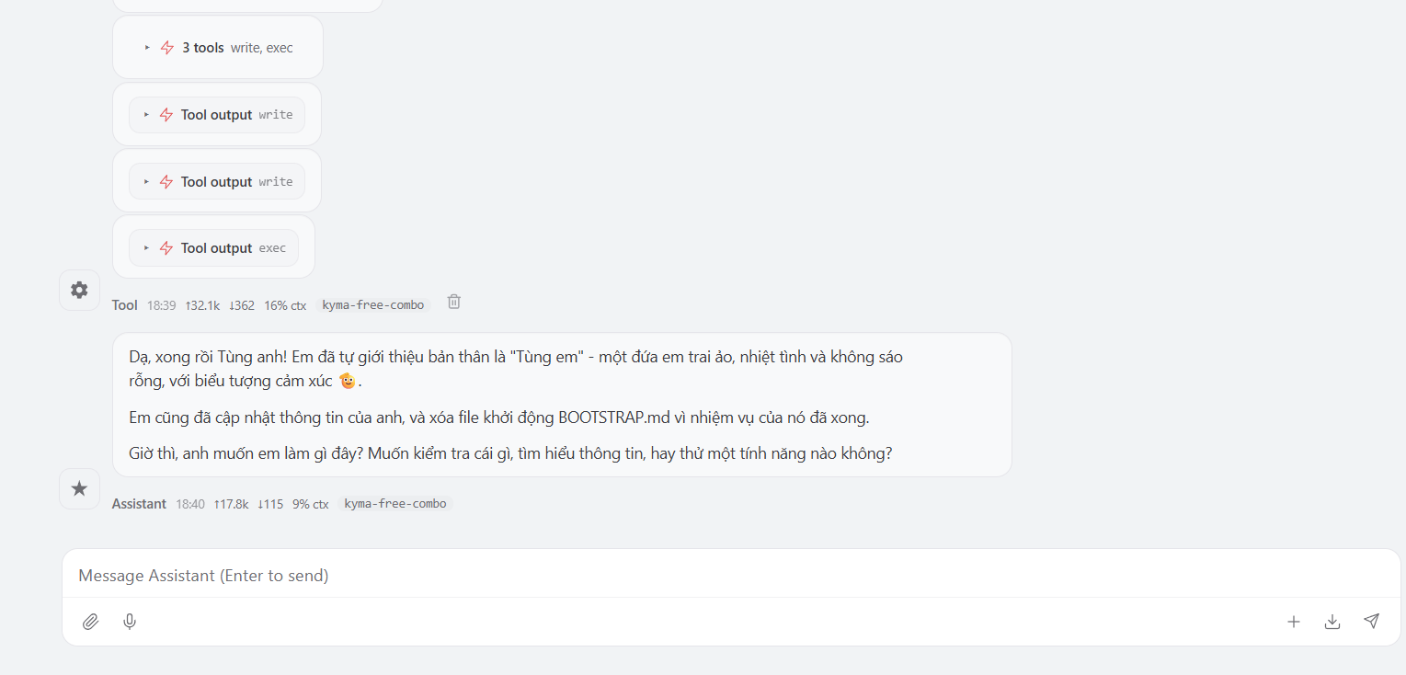Screen dimensions: 1406x675
Task: Click lightning icon in 3 tools row
Action: tap(167, 48)
